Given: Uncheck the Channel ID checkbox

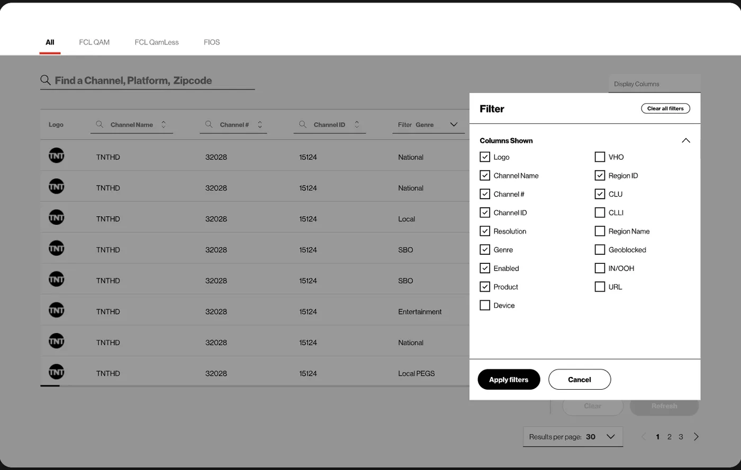Looking at the screenshot, I should [485, 213].
